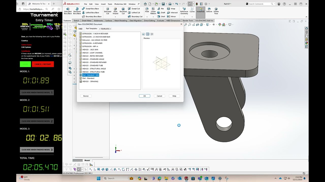Click the Novice button in dialog
The height and width of the screenshot is (182, 325).
click(86, 96)
